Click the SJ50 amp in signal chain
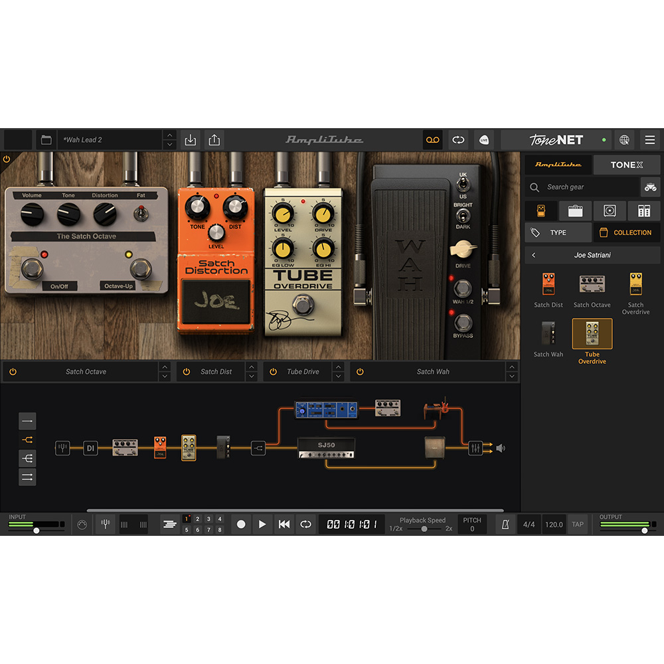664x664 pixels. click(x=326, y=448)
